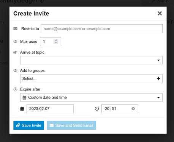Screen dimensions: 174x142
Task: Click the time field showing 20:51
Action: tap(120, 109)
